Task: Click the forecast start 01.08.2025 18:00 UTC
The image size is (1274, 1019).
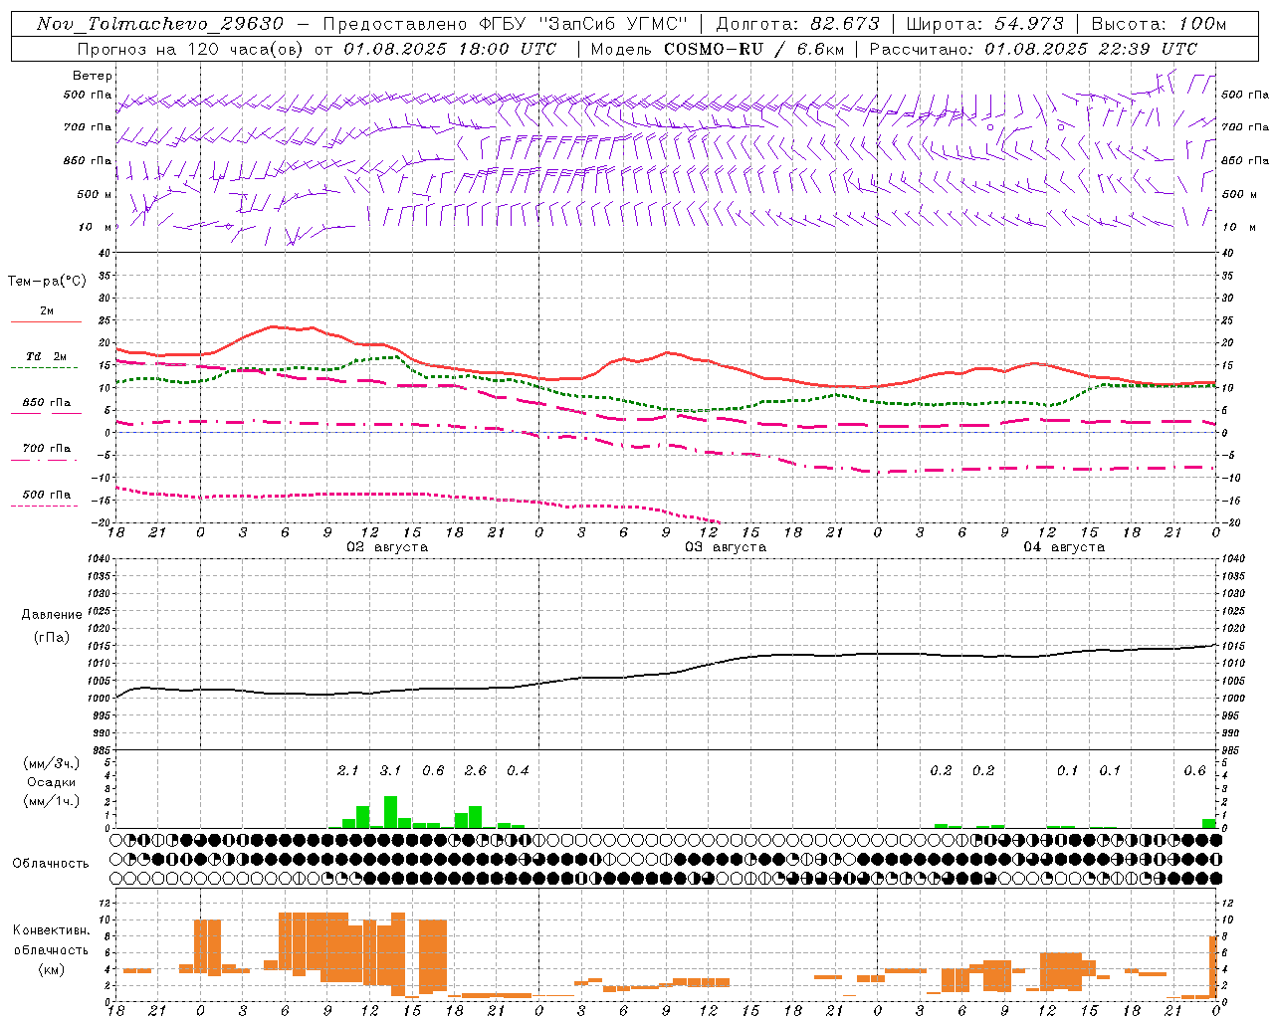Action: (450, 49)
